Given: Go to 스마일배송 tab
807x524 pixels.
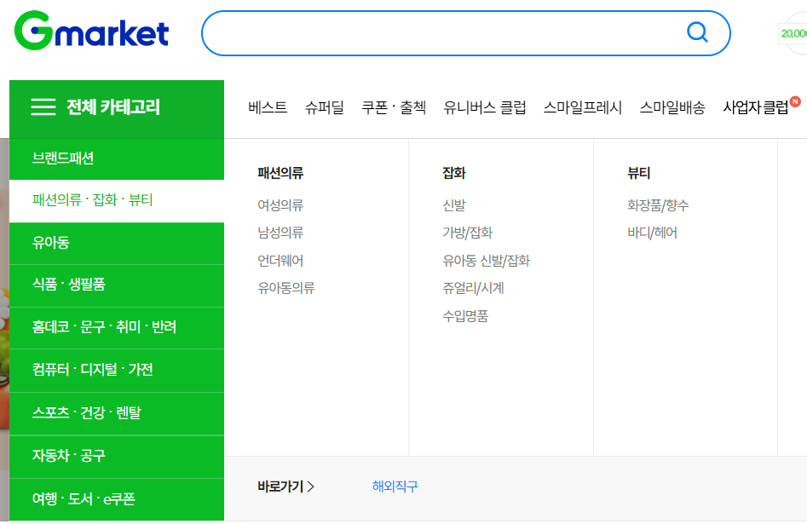Looking at the screenshot, I should [672, 107].
